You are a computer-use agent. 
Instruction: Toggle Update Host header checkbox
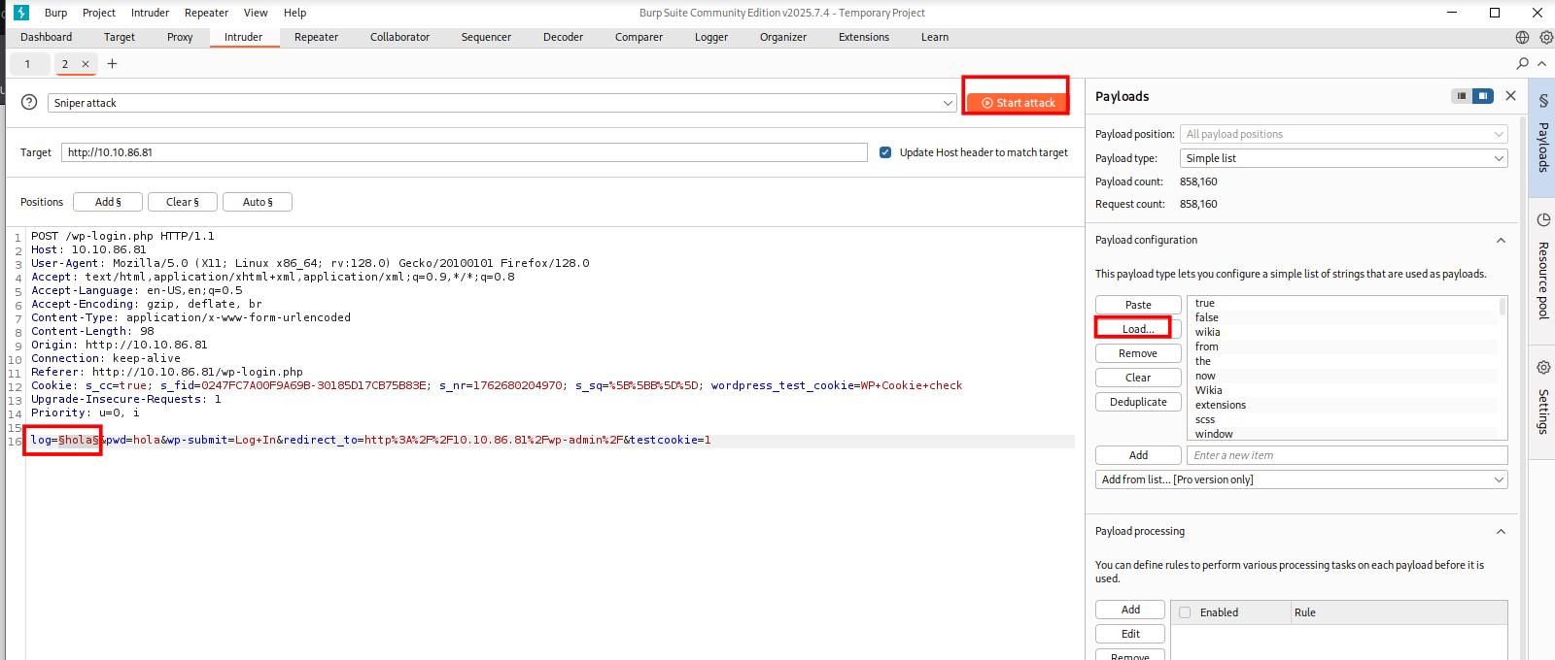coord(885,152)
